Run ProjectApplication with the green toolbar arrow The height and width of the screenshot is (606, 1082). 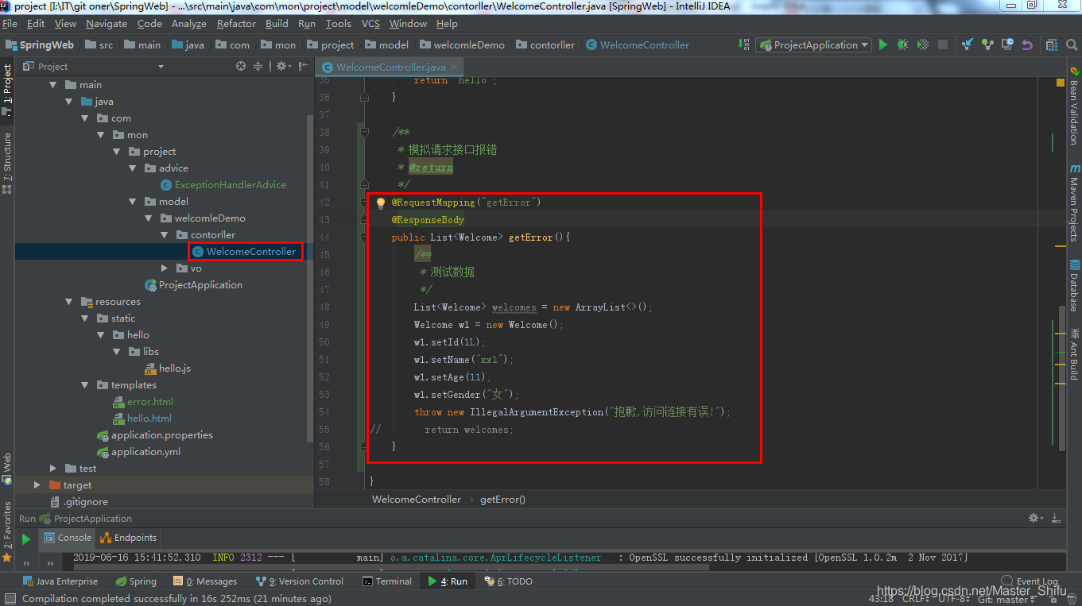(883, 45)
